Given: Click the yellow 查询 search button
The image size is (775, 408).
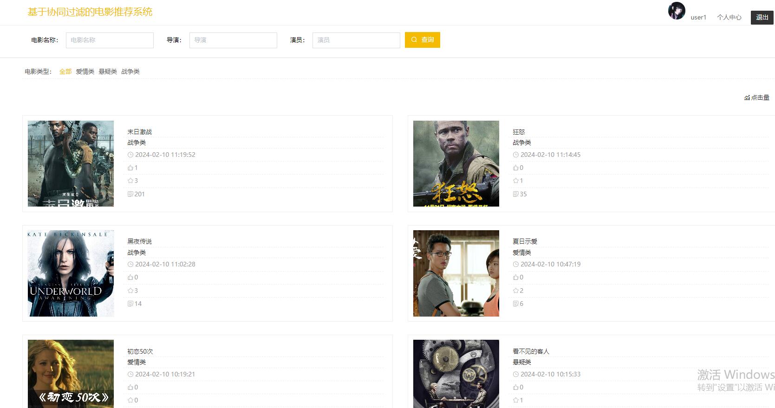Looking at the screenshot, I should click(423, 40).
